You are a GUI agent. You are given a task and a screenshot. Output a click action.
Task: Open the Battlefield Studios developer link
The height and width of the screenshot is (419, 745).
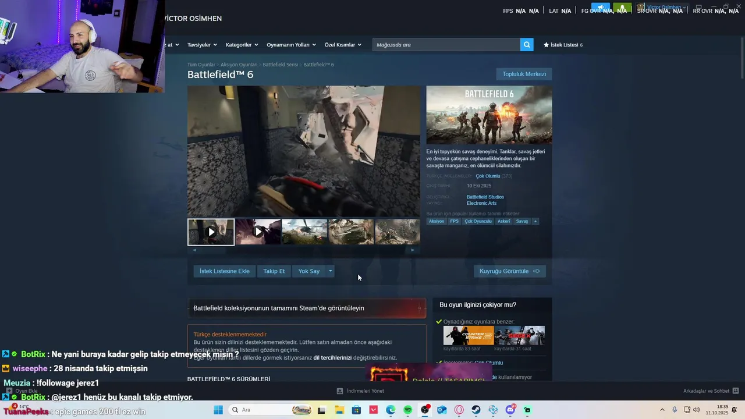click(485, 197)
